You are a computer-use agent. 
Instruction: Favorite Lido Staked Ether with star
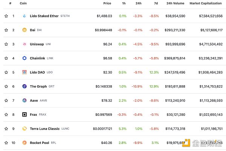pos(6,16)
